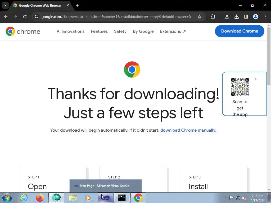The width and height of the screenshot is (271, 203).
Task: Open the Features page
Action: tap(99, 31)
